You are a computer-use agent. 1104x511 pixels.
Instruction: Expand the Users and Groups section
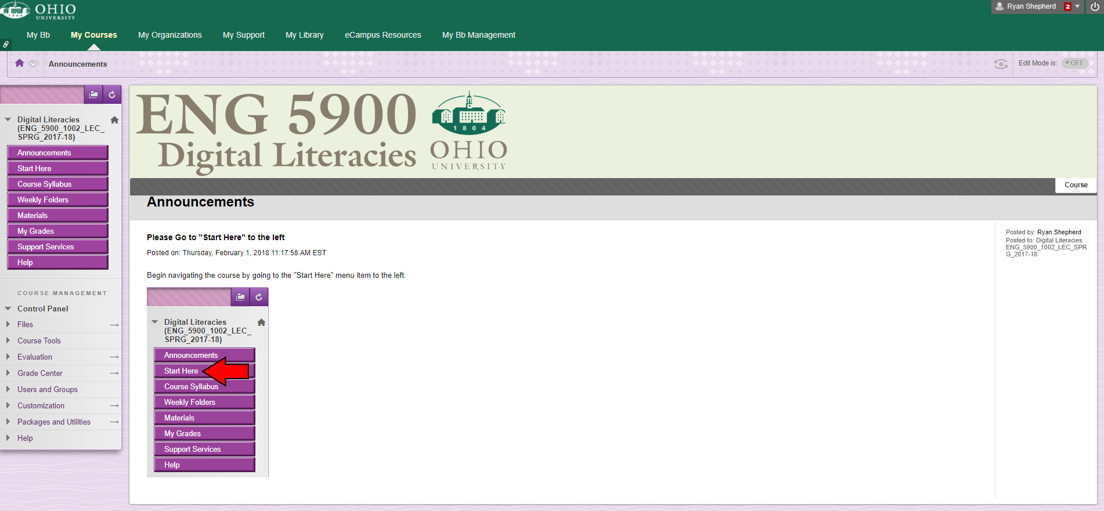tap(8, 389)
